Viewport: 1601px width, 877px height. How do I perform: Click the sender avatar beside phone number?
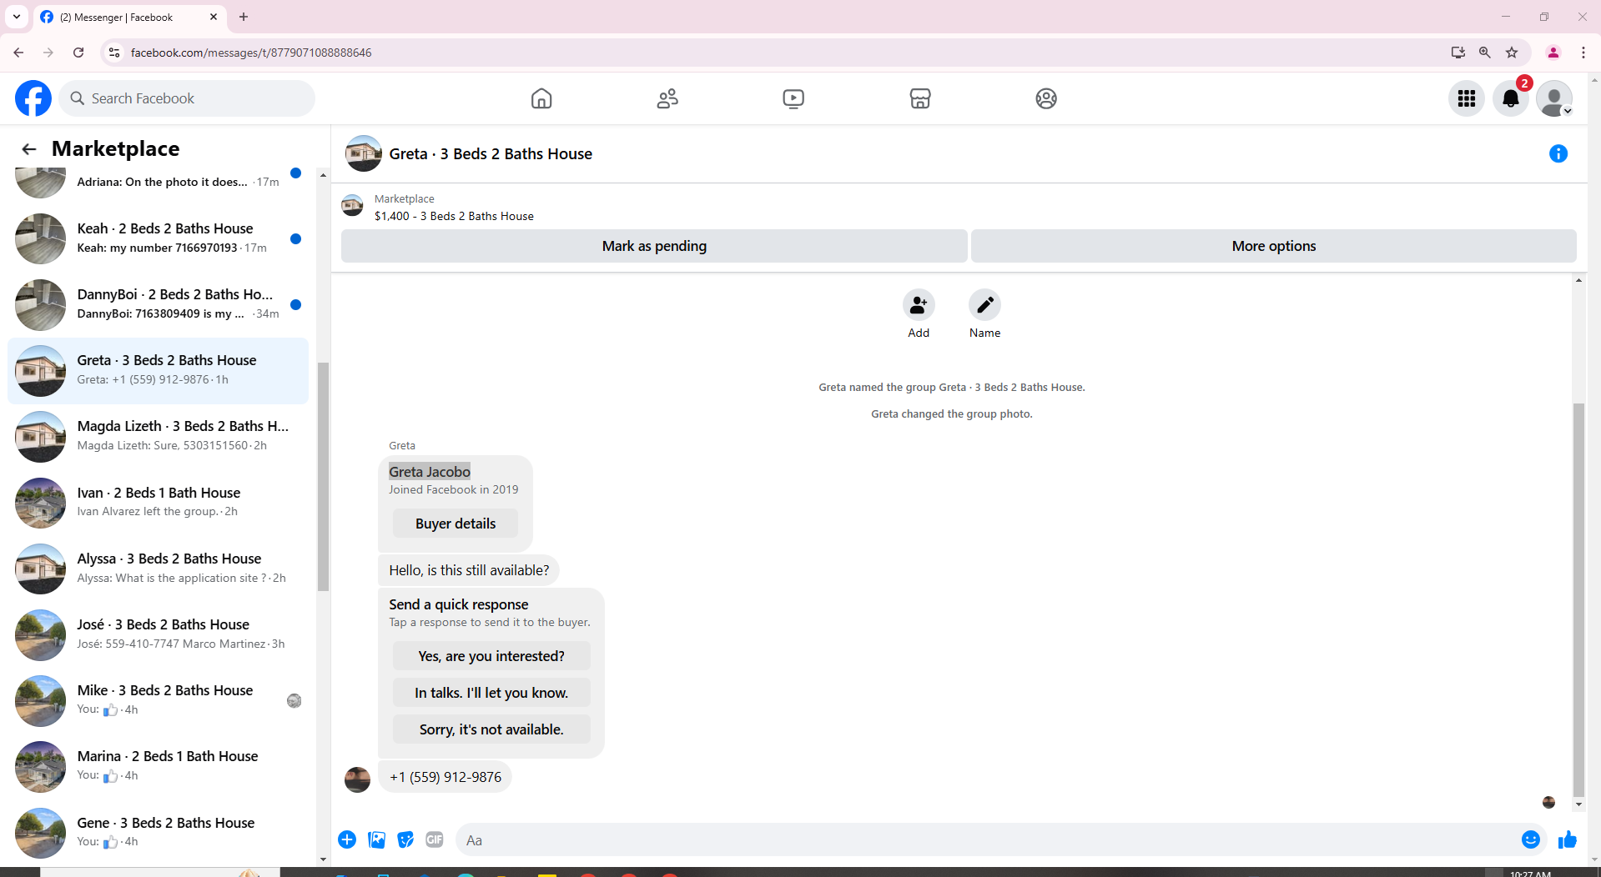tap(357, 779)
